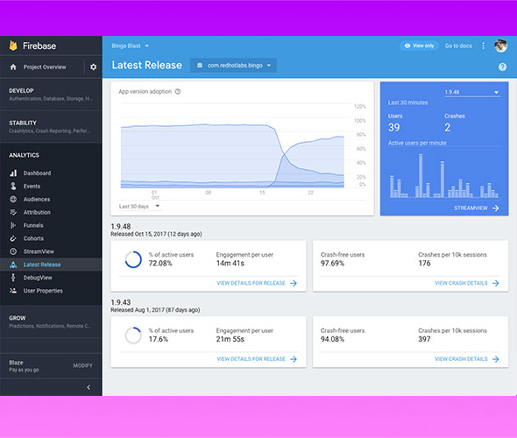Open Project Overview home icon
The height and width of the screenshot is (438, 517).
tap(13, 67)
